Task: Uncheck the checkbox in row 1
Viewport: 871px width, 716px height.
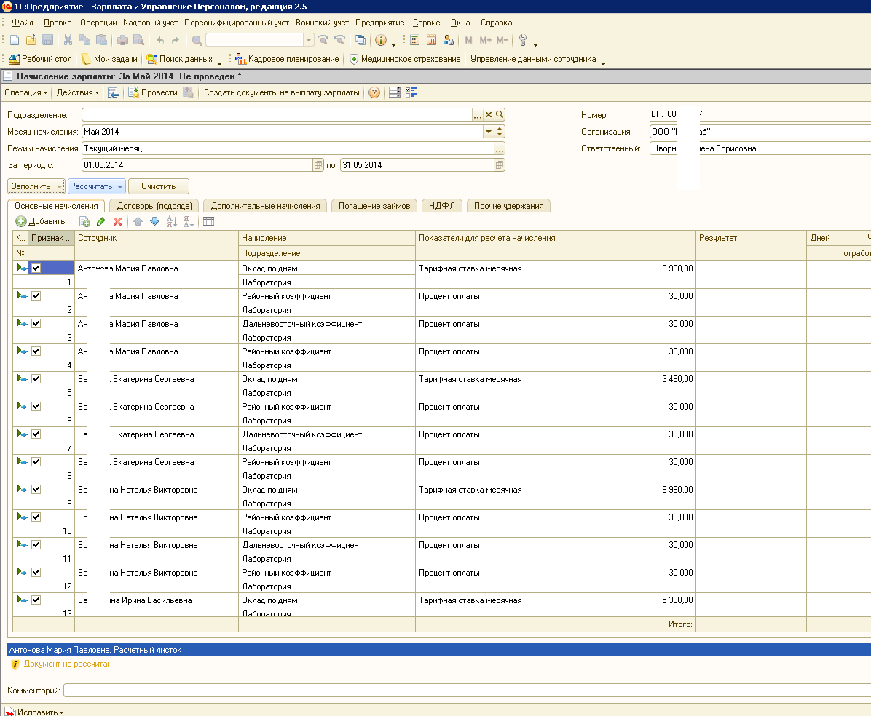Action: point(36,268)
